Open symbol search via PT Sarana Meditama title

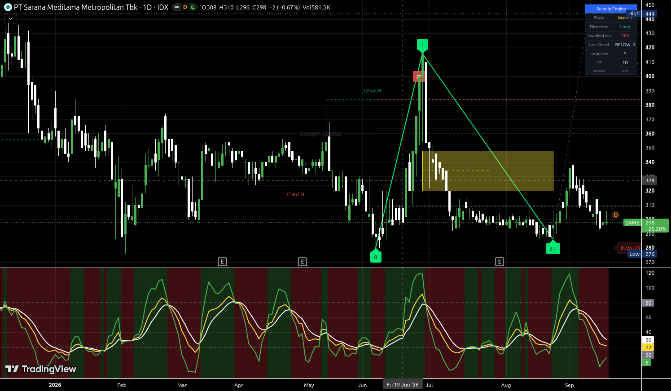75,7
